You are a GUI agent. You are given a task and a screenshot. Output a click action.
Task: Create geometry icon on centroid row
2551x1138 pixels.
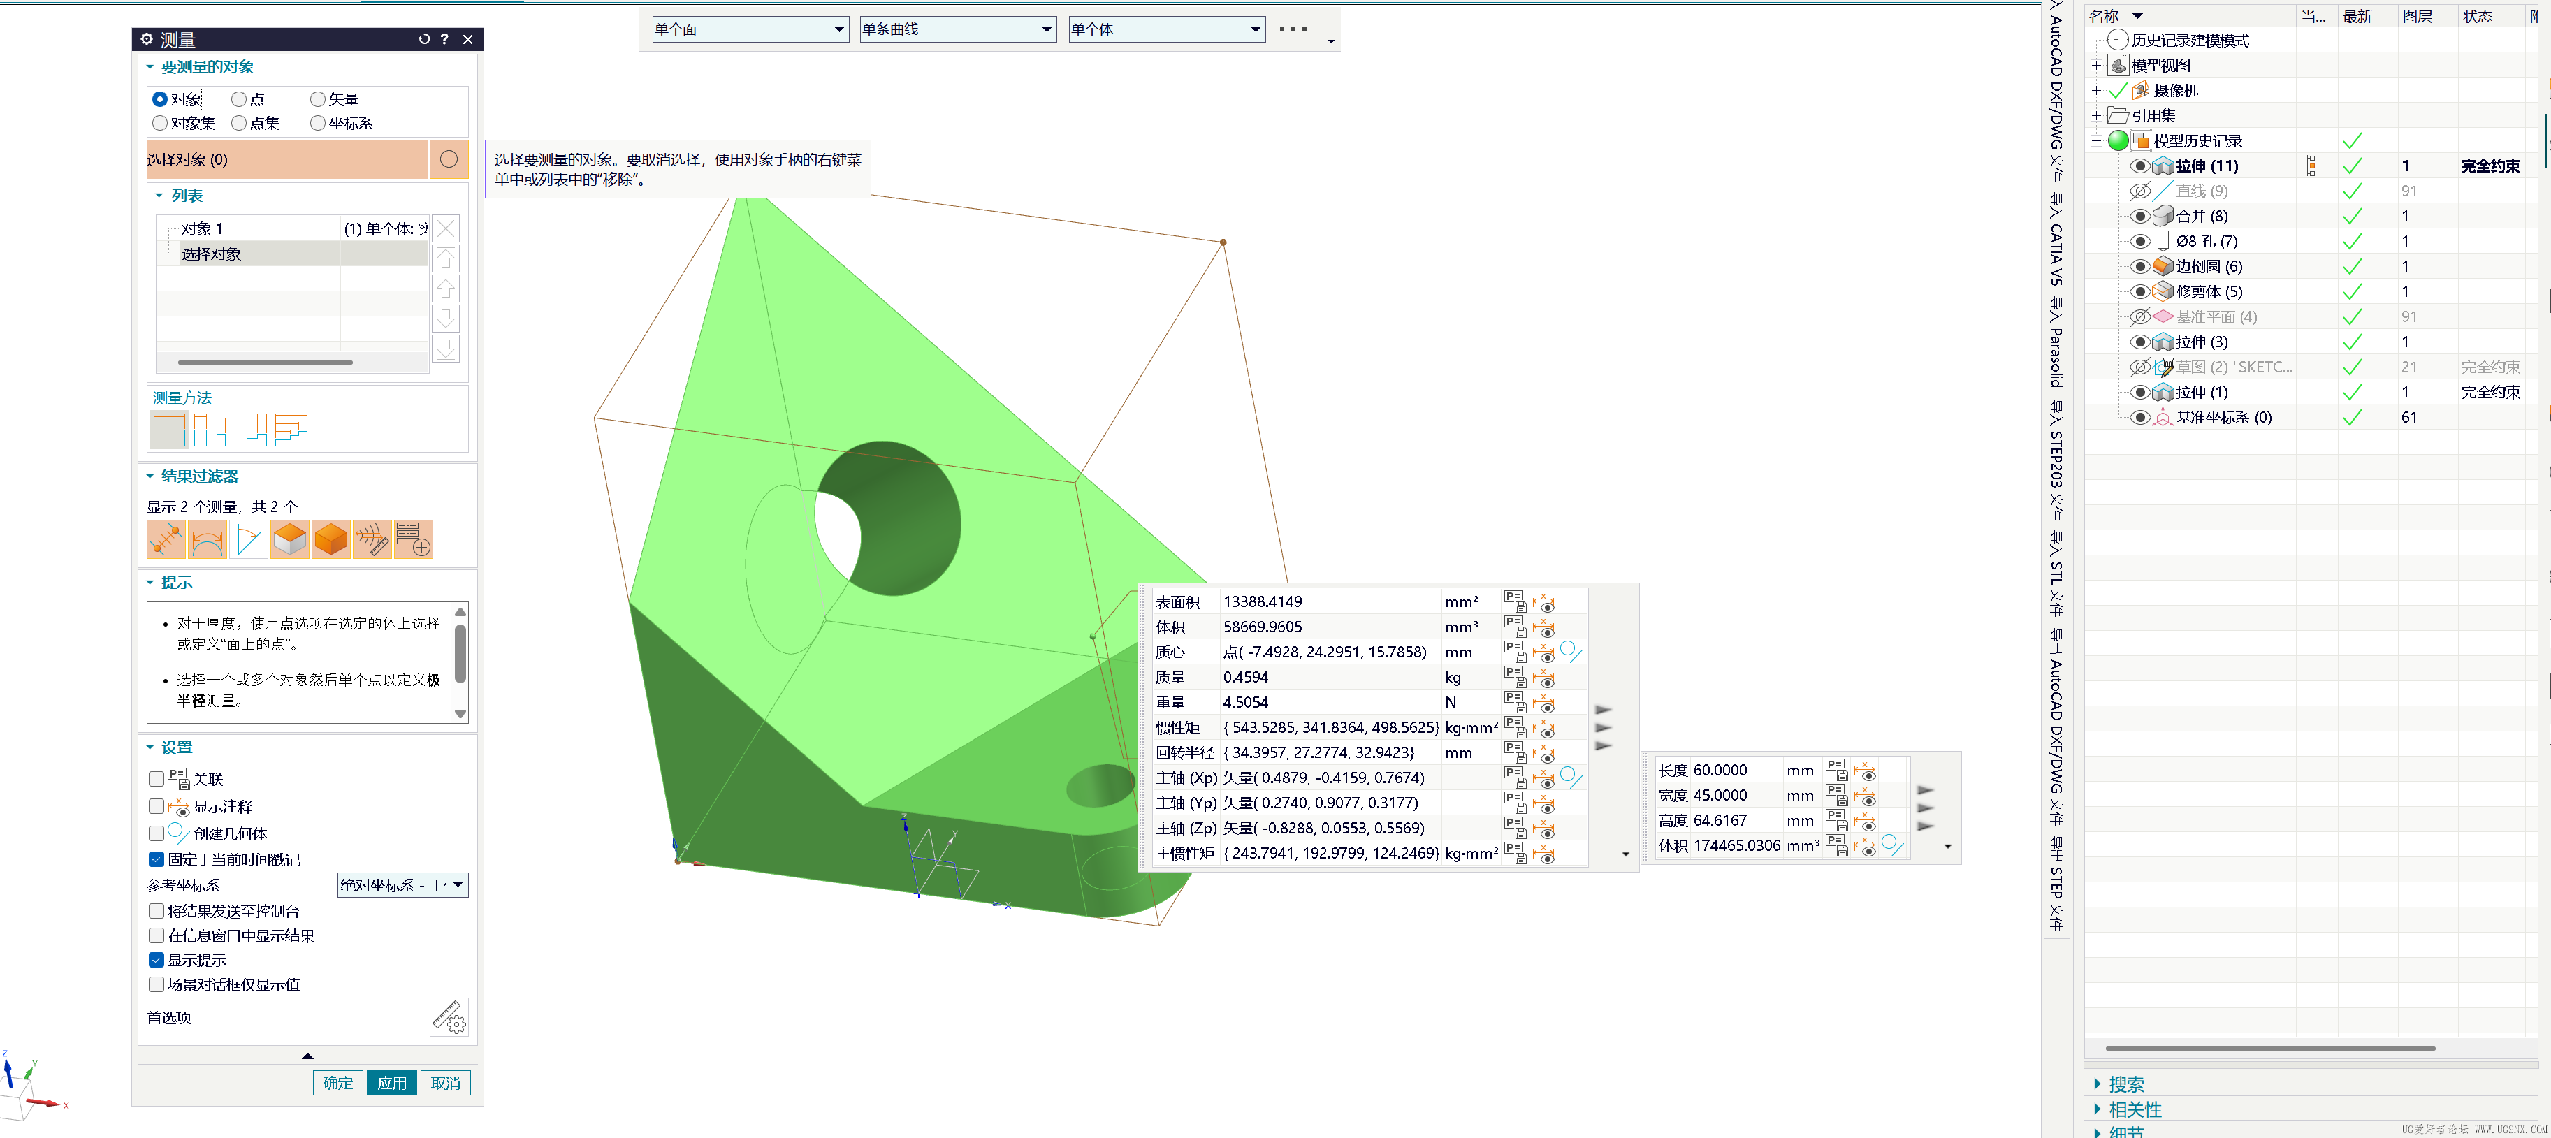[x=1571, y=652]
